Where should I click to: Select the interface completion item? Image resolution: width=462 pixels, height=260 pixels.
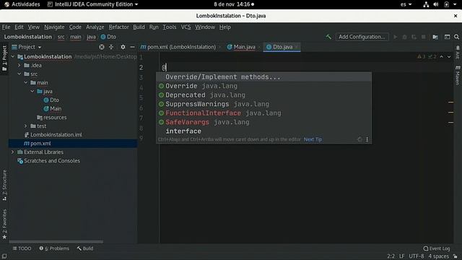(x=263, y=131)
